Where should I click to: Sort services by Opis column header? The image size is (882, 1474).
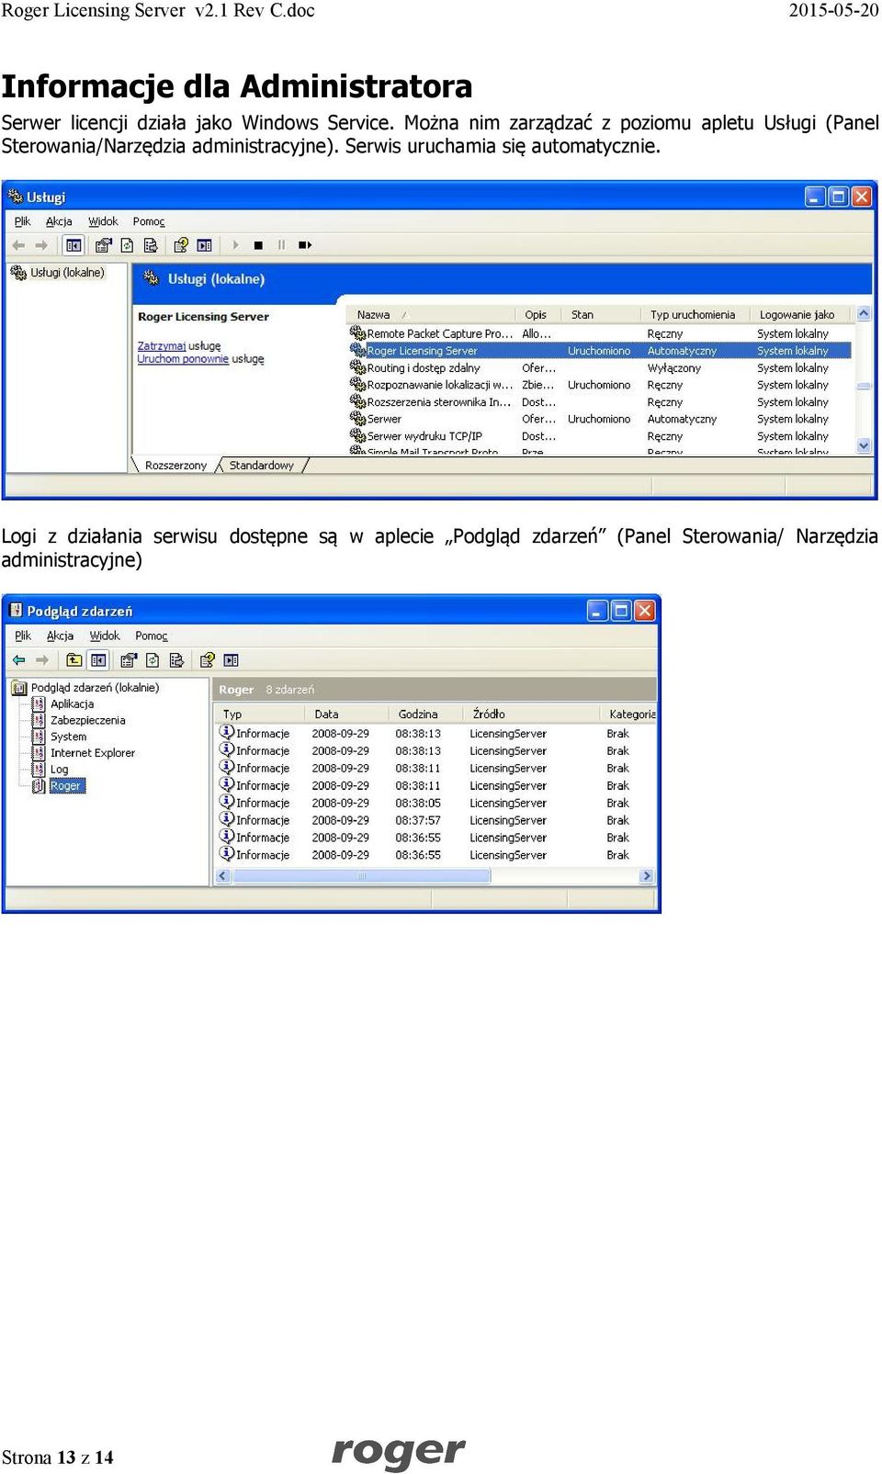tap(537, 314)
